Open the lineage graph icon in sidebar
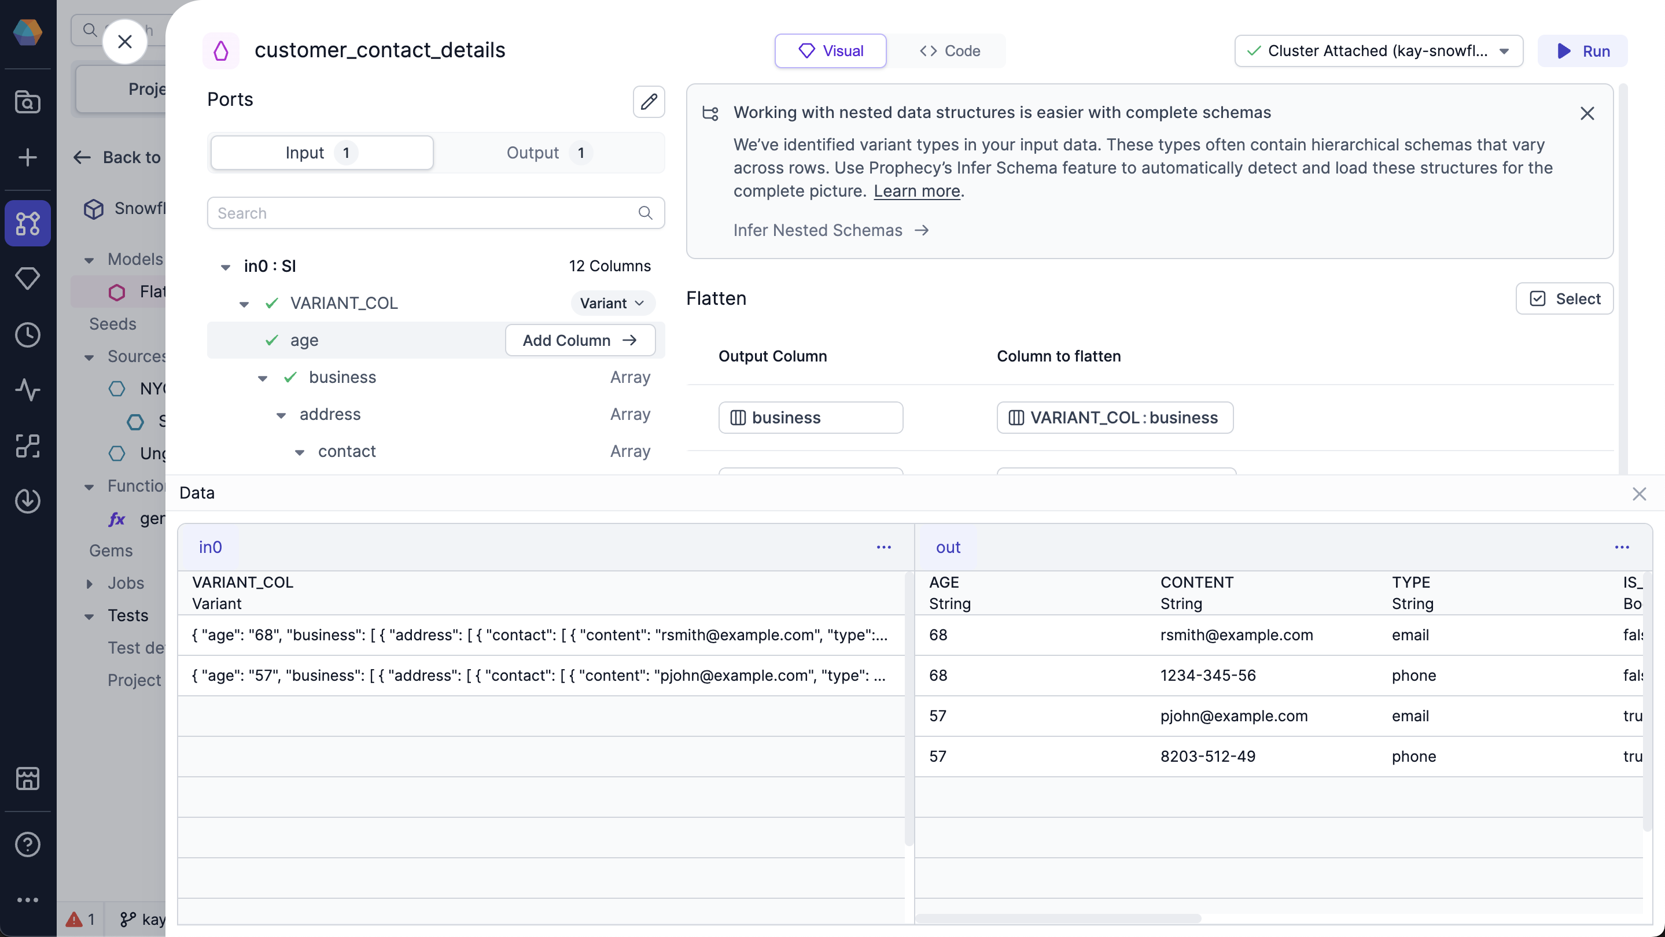The width and height of the screenshot is (1665, 937). coord(28,223)
